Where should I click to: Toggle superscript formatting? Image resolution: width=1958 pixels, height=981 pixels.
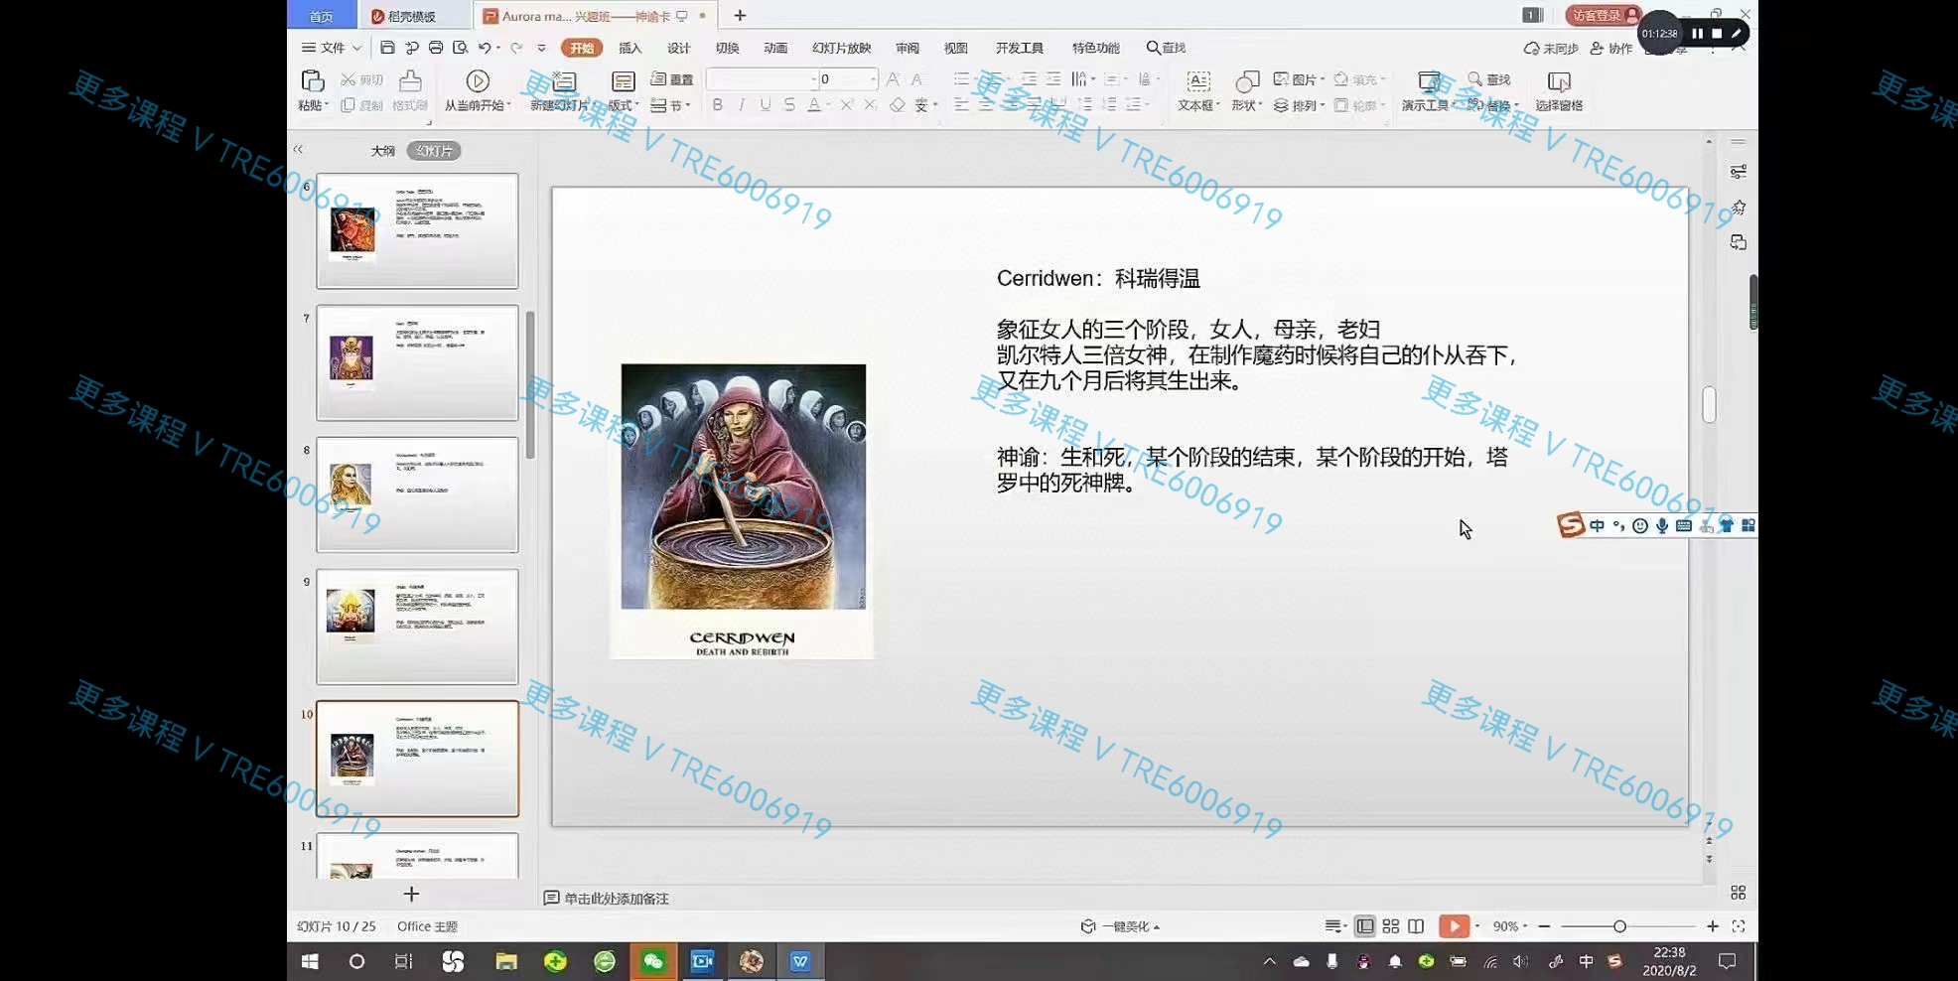click(x=846, y=105)
